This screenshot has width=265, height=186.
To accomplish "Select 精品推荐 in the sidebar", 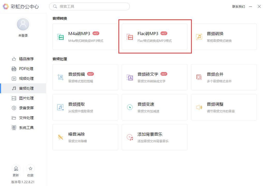I will [x=23, y=59].
